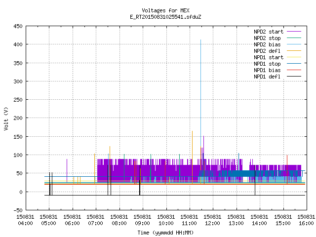The height and width of the screenshot is (237, 316).
Task: Click the 'NPD2 stop' legend label
Action: [267, 38]
